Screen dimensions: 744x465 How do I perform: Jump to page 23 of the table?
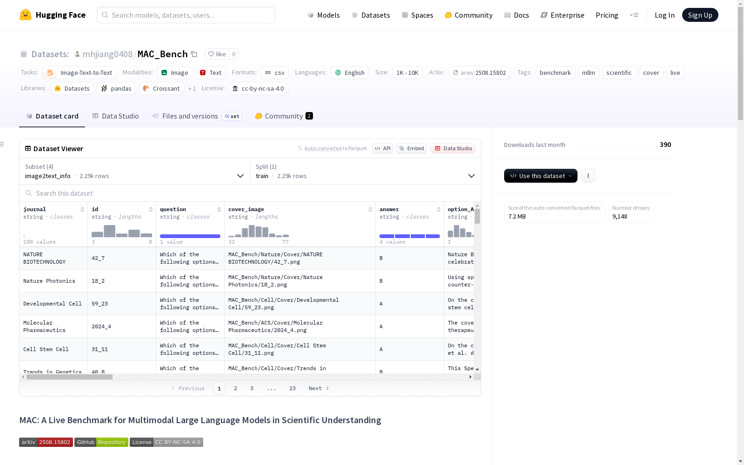[292, 388]
